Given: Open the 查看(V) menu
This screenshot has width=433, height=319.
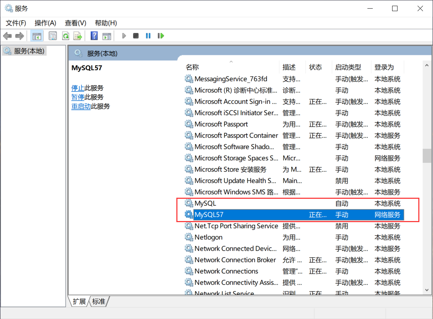Looking at the screenshot, I should pos(75,23).
